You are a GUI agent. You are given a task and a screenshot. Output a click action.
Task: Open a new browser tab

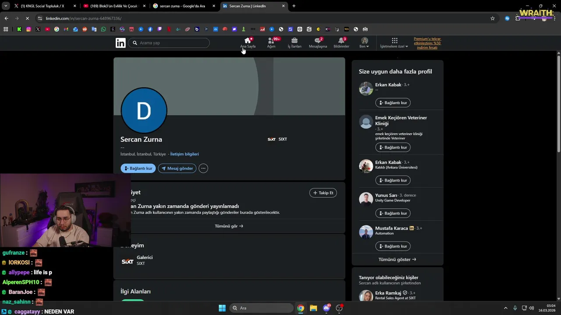[x=294, y=6]
